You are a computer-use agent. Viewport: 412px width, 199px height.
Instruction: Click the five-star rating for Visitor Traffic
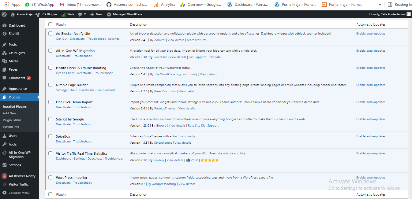coord(210,160)
